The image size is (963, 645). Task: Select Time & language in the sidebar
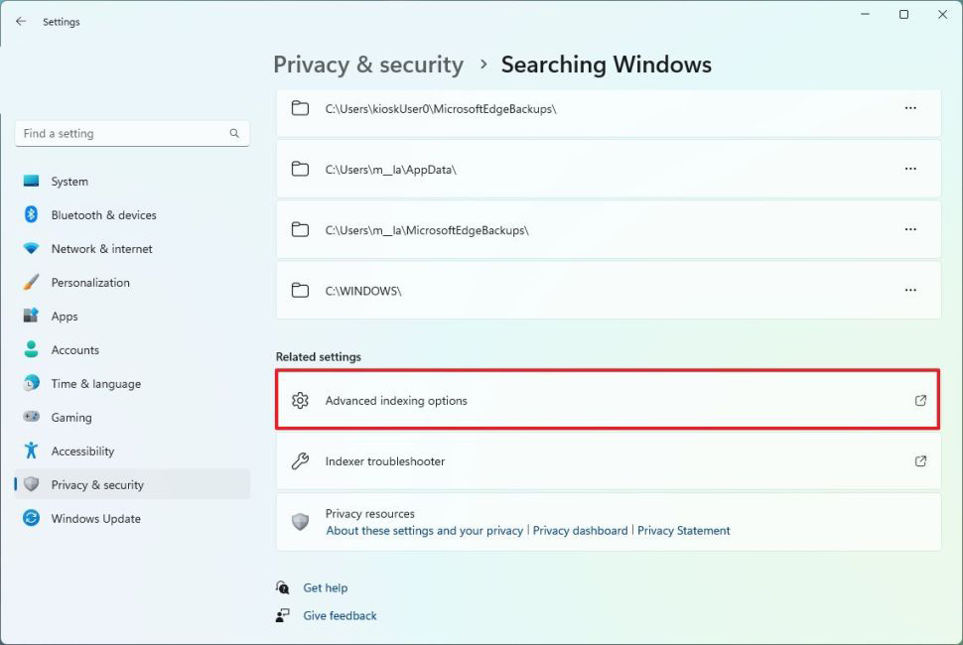pyautogui.click(x=95, y=384)
